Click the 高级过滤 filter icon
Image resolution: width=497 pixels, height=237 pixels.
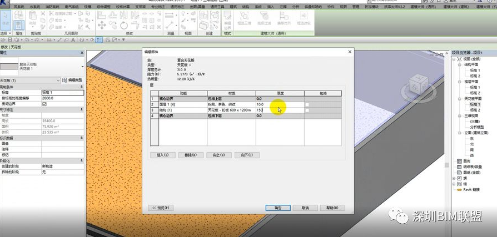(x=264, y=18)
